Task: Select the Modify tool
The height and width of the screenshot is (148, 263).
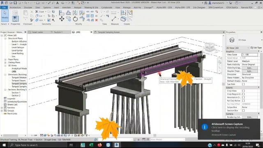Action: pos(5,16)
